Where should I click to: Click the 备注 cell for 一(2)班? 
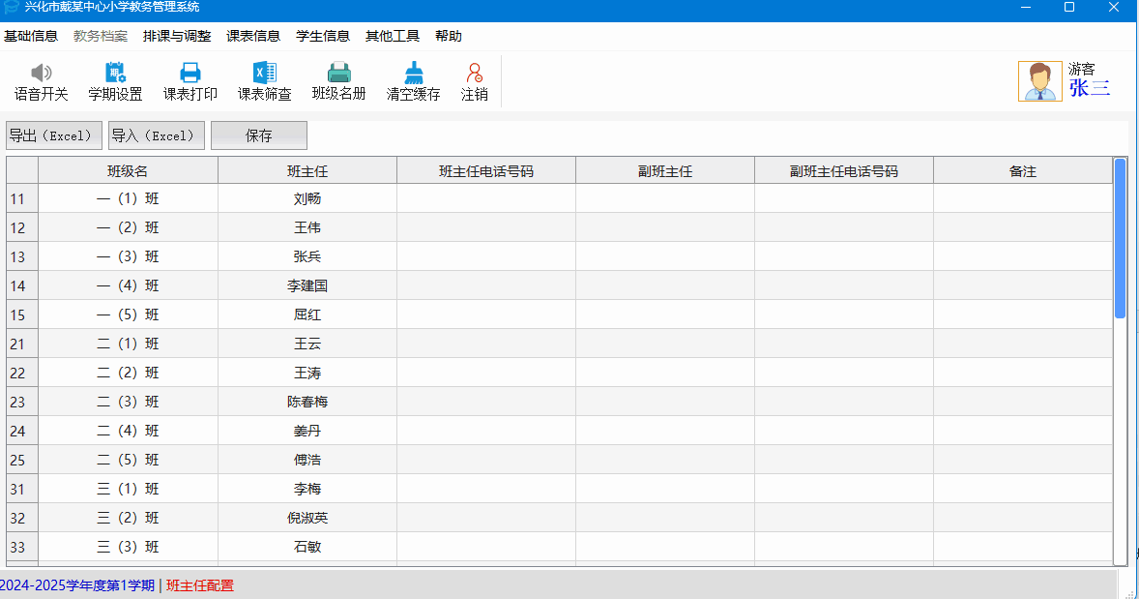1022,227
